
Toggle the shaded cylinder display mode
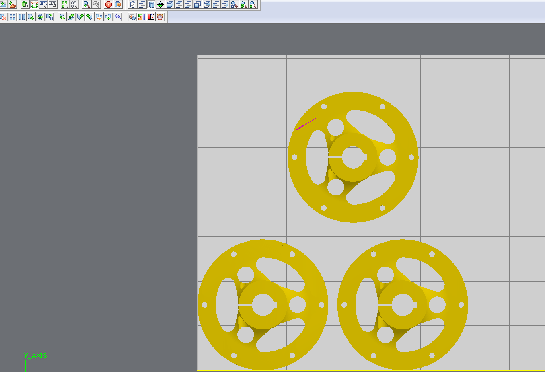(151, 5)
